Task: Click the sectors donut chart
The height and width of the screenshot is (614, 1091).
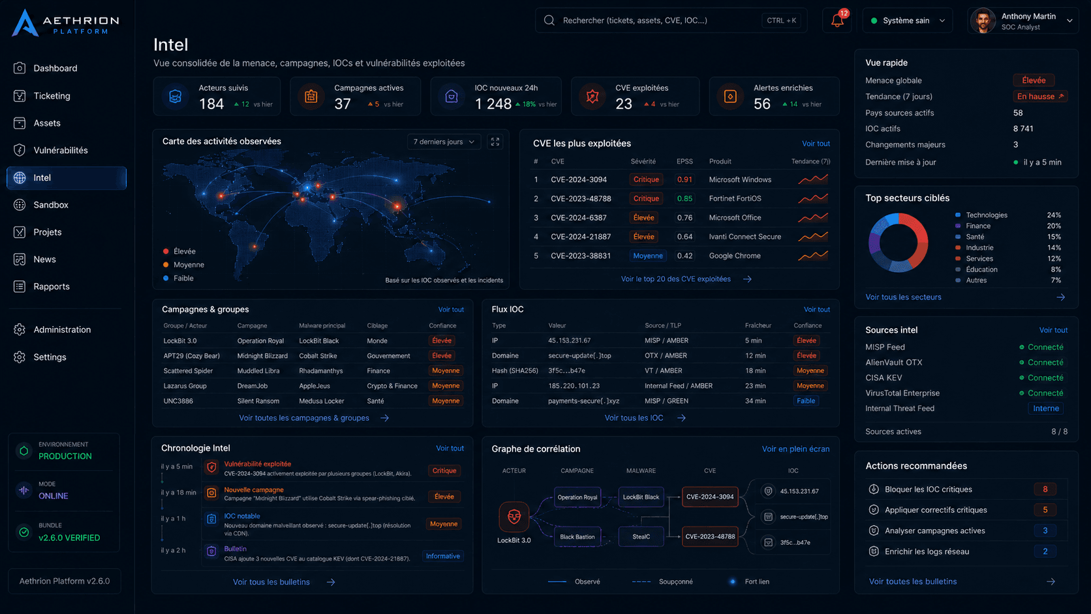Action: click(x=898, y=243)
